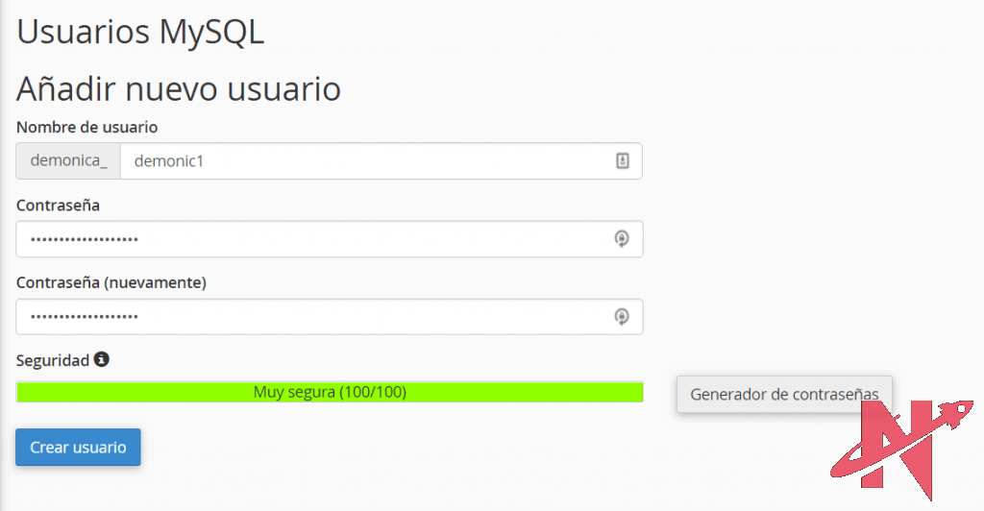The height and width of the screenshot is (511, 984).
Task: Click the Añadir nuevo usuario heading
Action: coord(179,89)
